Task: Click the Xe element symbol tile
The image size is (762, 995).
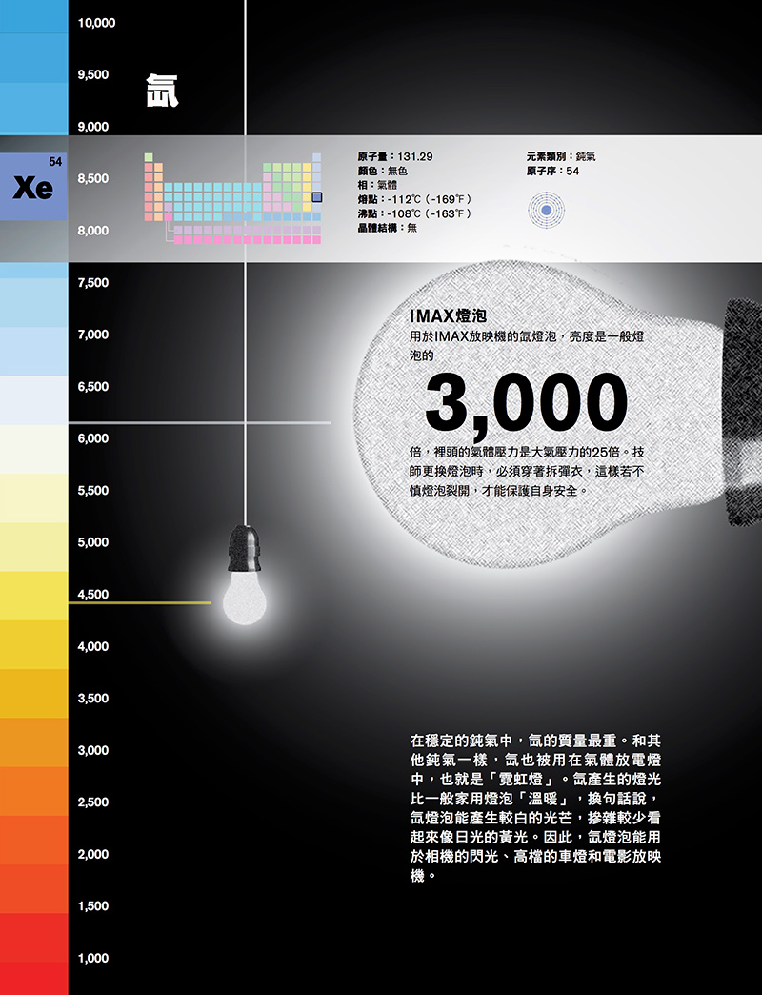Action: pyautogui.click(x=33, y=187)
